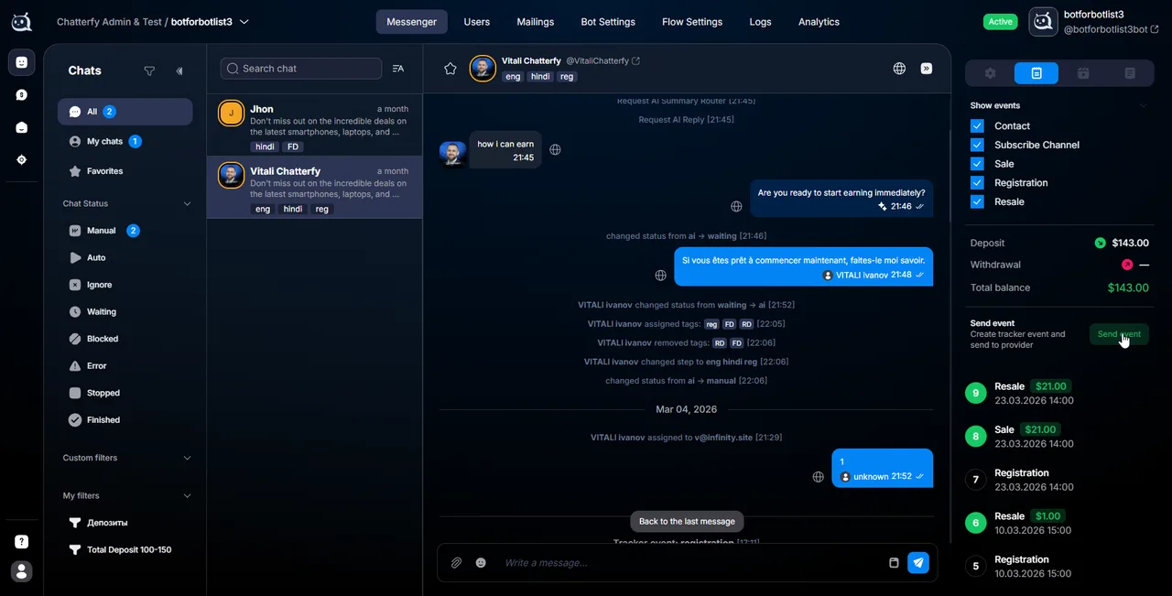This screenshot has height=596, width=1172.
Task: Click the sort/translate icon next to Search chat
Action: pyautogui.click(x=397, y=69)
